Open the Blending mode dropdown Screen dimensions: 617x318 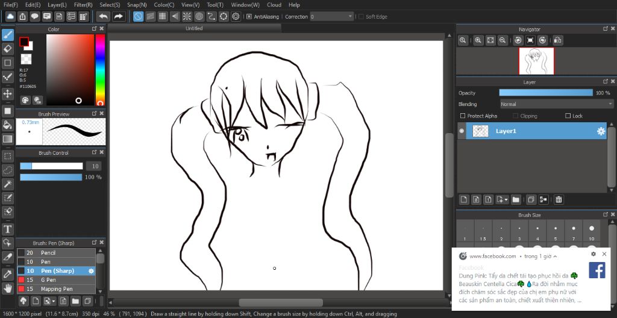pos(556,104)
